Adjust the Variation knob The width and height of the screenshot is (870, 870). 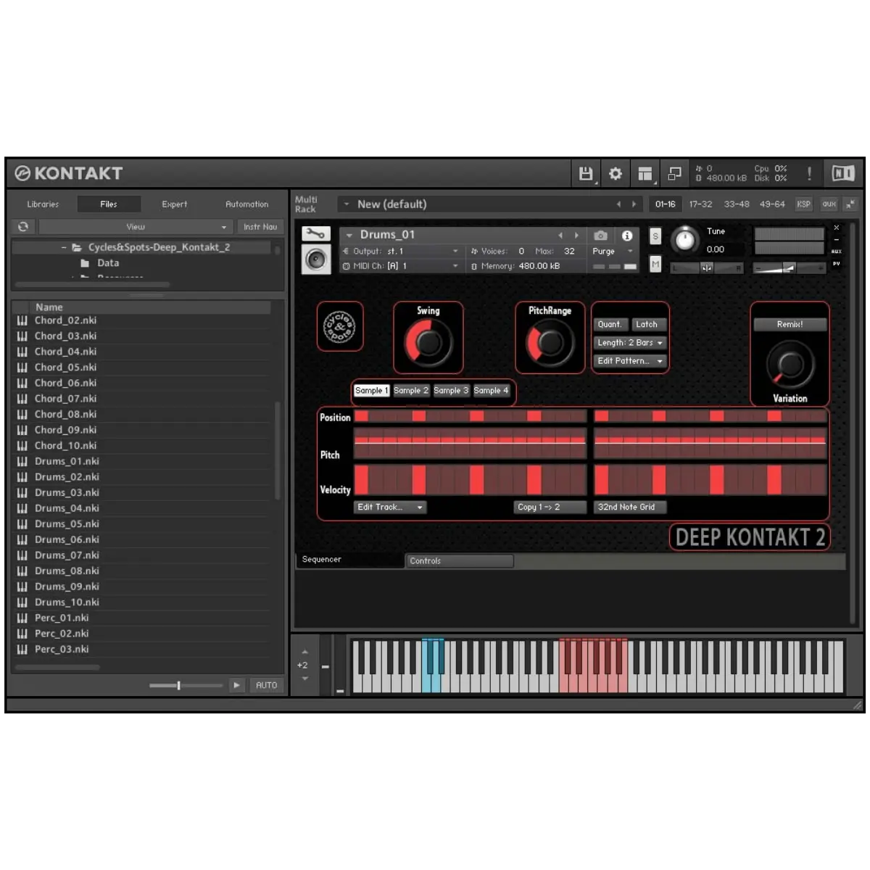tap(790, 365)
